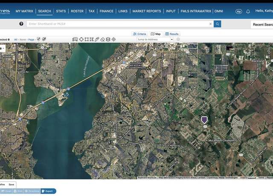Click the purple property marker on map
Image resolution: width=273 pixels, height=196 pixels.
(204, 120)
